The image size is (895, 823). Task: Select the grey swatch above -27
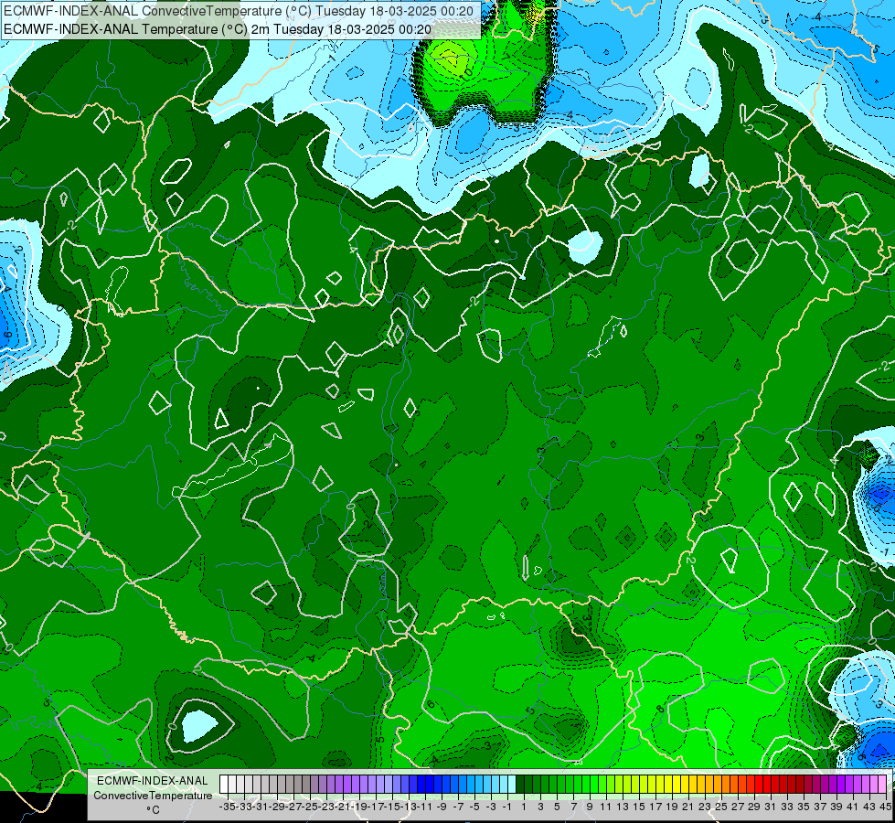pyautogui.click(x=290, y=785)
